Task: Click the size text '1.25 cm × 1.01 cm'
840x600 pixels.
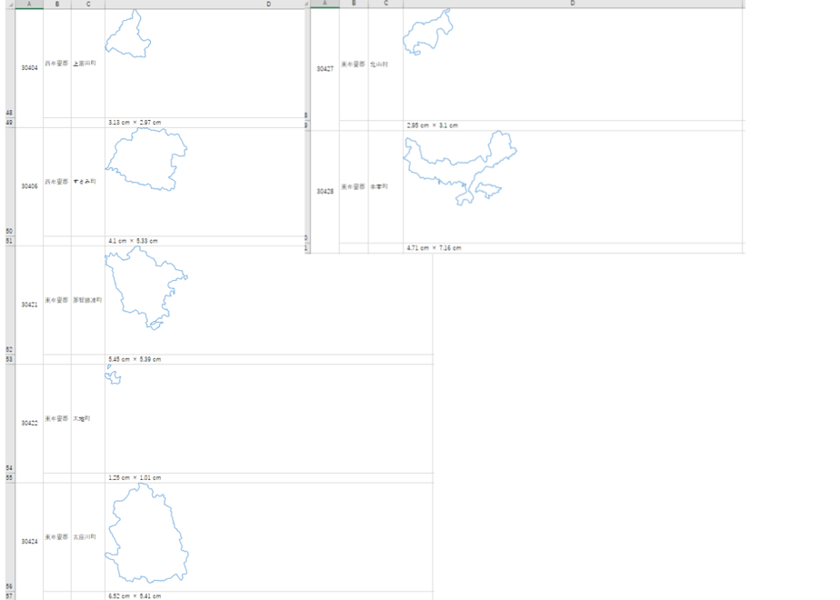Action: click(x=135, y=478)
